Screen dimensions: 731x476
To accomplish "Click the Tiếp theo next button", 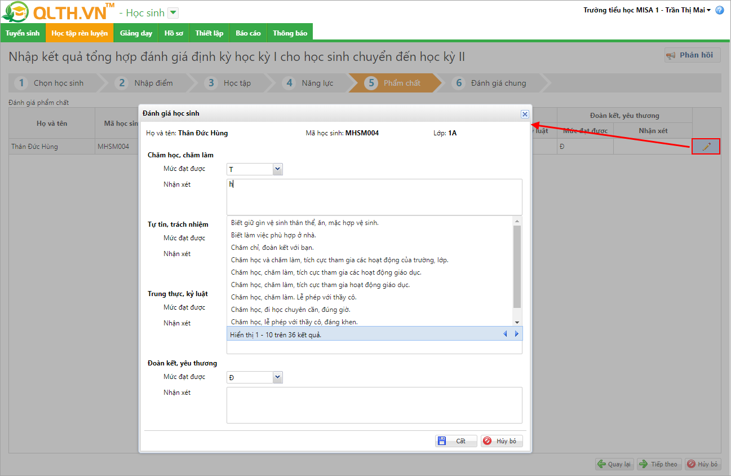I will 659,464.
